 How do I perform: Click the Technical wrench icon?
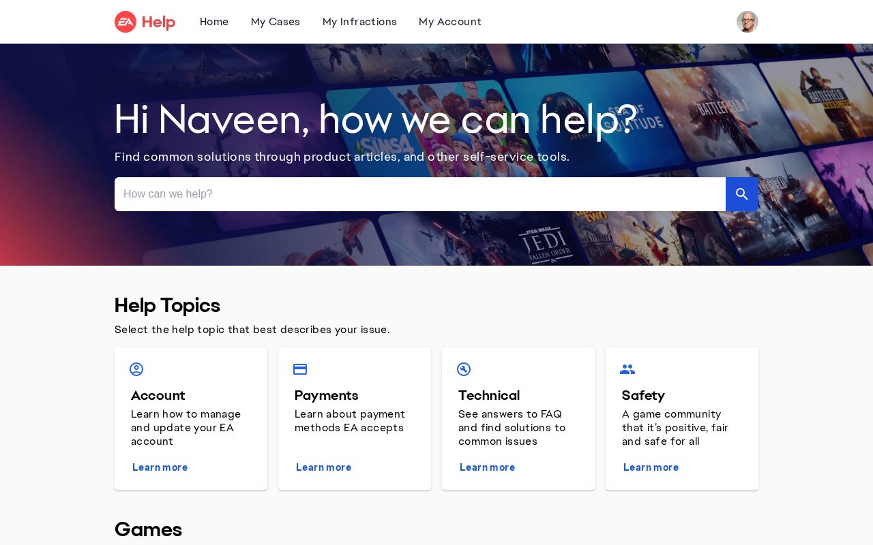click(x=464, y=369)
